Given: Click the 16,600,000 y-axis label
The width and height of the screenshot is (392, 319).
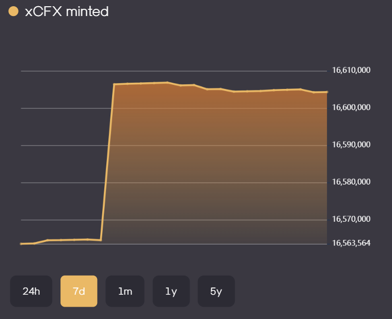Looking at the screenshot, I should (x=351, y=108).
